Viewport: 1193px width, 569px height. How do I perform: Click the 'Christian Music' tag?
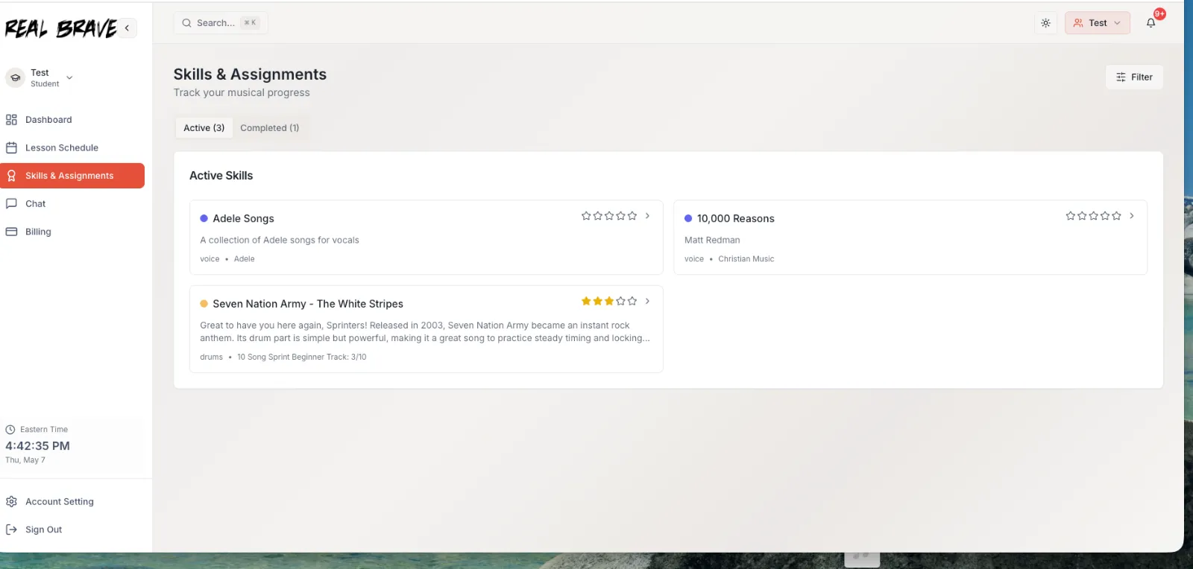pos(746,259)
